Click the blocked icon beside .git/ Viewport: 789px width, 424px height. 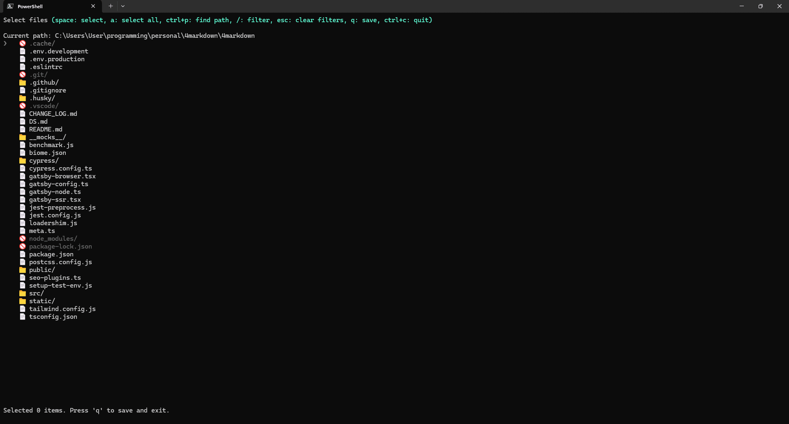23,74
